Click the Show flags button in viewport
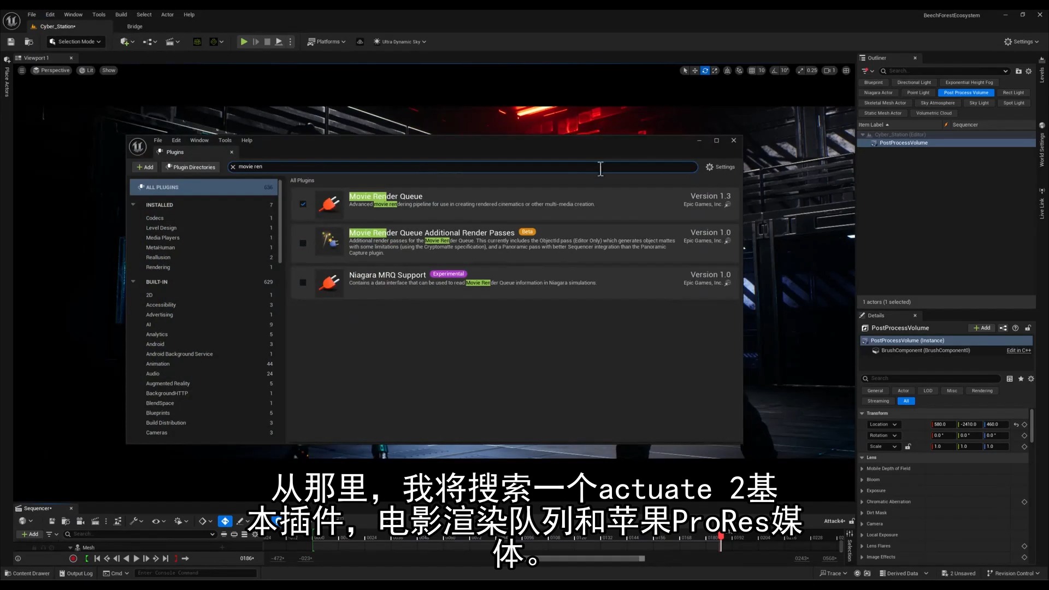The width and height of the screenshot is (1049, 590). (x=109, y=70)
